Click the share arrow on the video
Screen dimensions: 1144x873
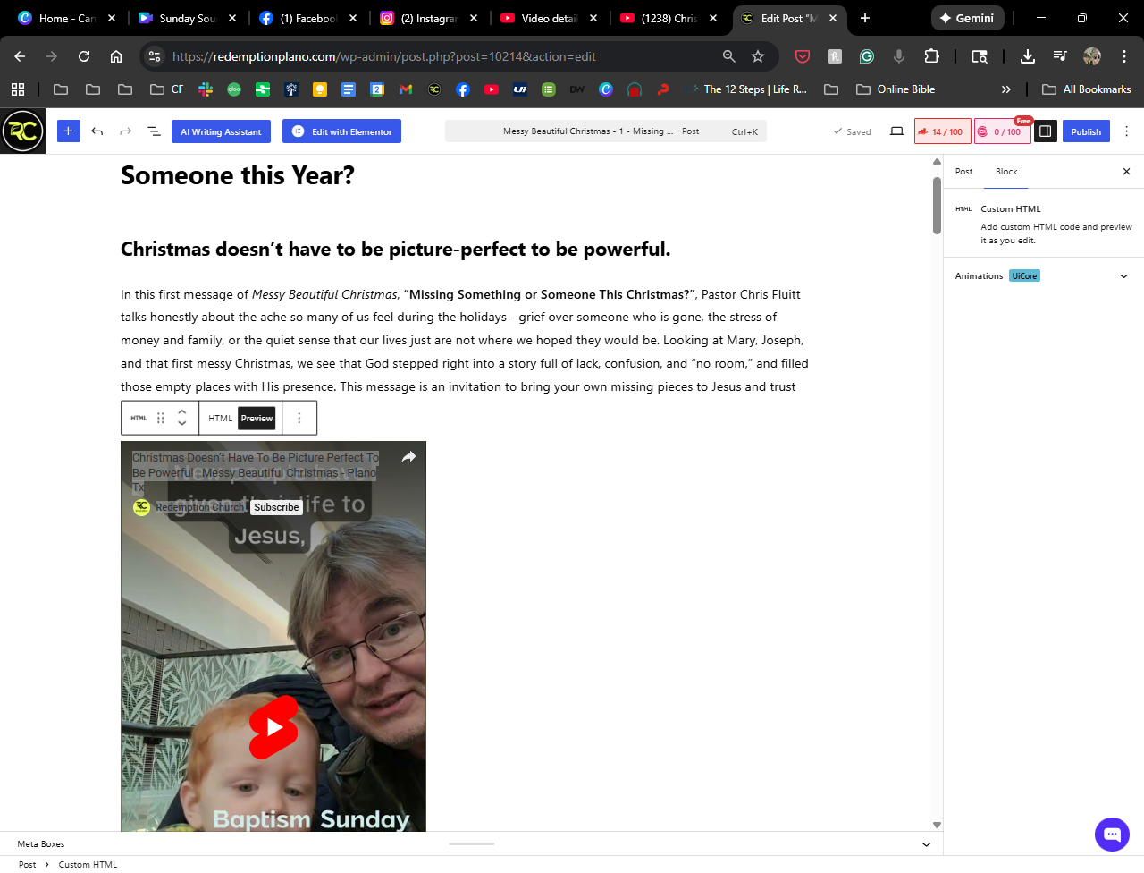[x=408, y=457]
